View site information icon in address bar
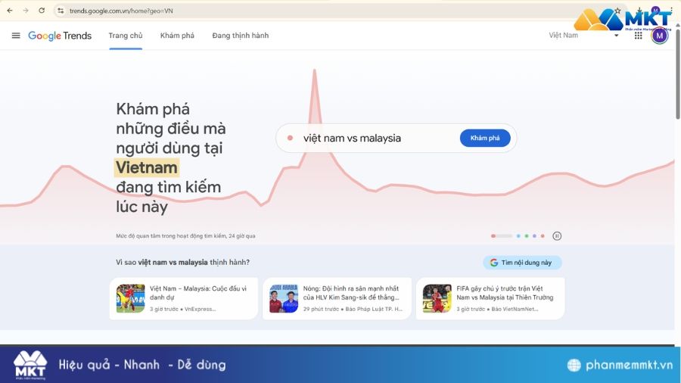 pyautogui.click(x=61, y=11)
